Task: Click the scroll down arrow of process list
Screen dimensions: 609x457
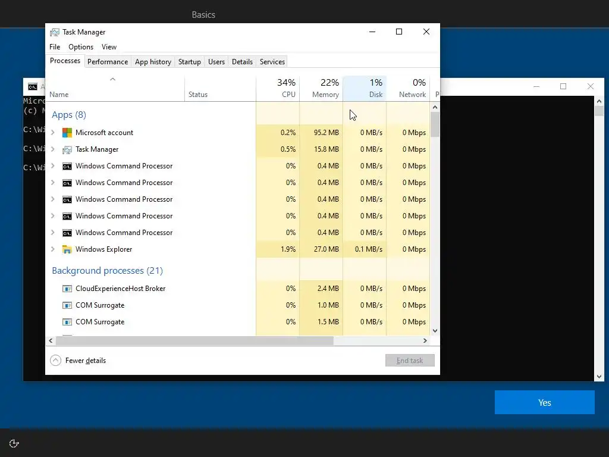Action: tap(435, 331)
